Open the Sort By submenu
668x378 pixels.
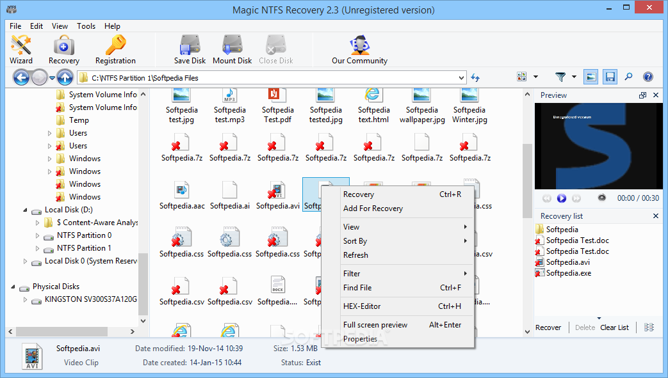[x=398, y=241]
